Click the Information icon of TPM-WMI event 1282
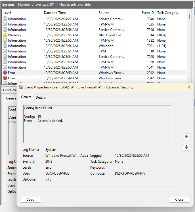 coord(5,41)
